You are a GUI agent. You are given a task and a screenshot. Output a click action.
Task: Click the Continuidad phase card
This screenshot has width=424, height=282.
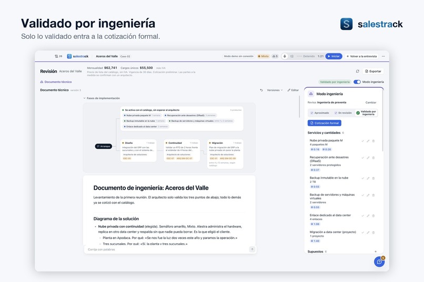point(181,151)
